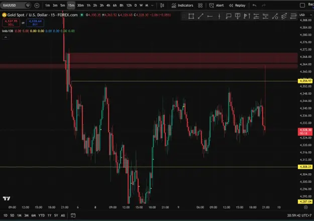Click the green market status dot
Image resolution: width=314 pixels, height=221 pixels.
click(82, 15)
